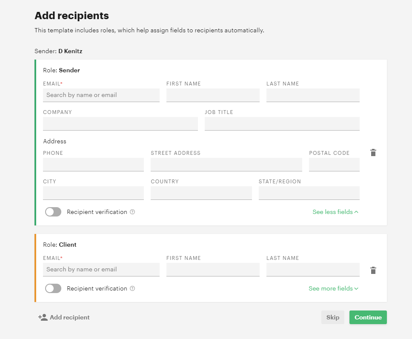Click the State/Region field

point(309,193)
